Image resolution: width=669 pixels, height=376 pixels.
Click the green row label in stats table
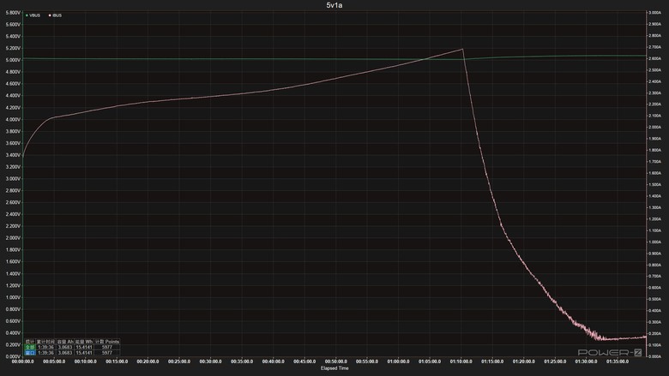tap(29, 347)
